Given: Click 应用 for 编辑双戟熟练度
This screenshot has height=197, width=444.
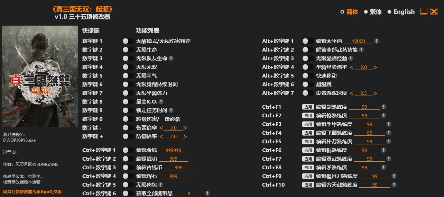Looking at the screenshot, I should (x=308, y=159).
